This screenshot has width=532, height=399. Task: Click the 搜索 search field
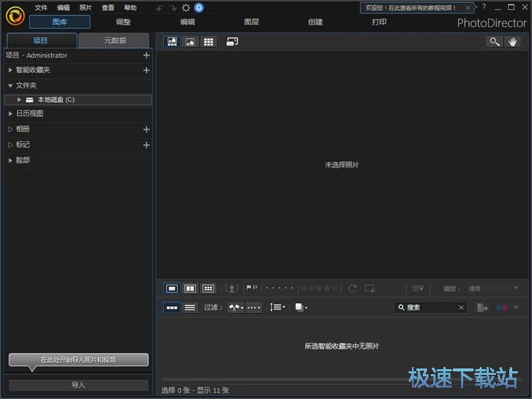430,307
